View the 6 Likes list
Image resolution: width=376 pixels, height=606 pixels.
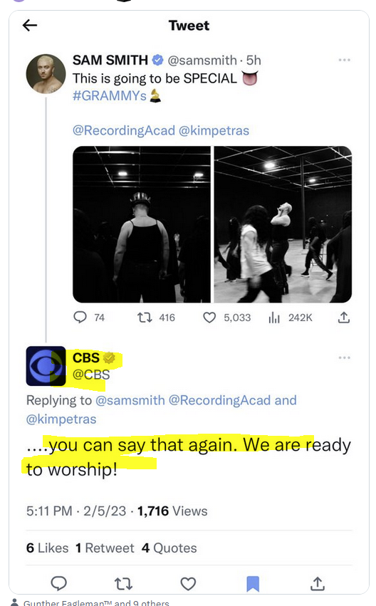tap(47, 548)
